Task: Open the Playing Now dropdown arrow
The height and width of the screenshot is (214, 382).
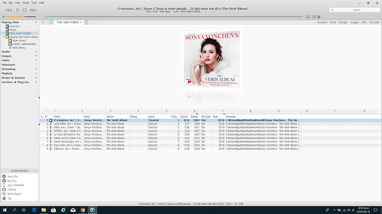Action: tap(36, 22)
